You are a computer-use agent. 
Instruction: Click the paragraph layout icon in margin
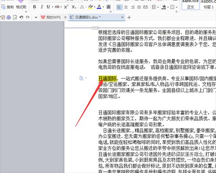pyautogui.click(x=81, y=78)
